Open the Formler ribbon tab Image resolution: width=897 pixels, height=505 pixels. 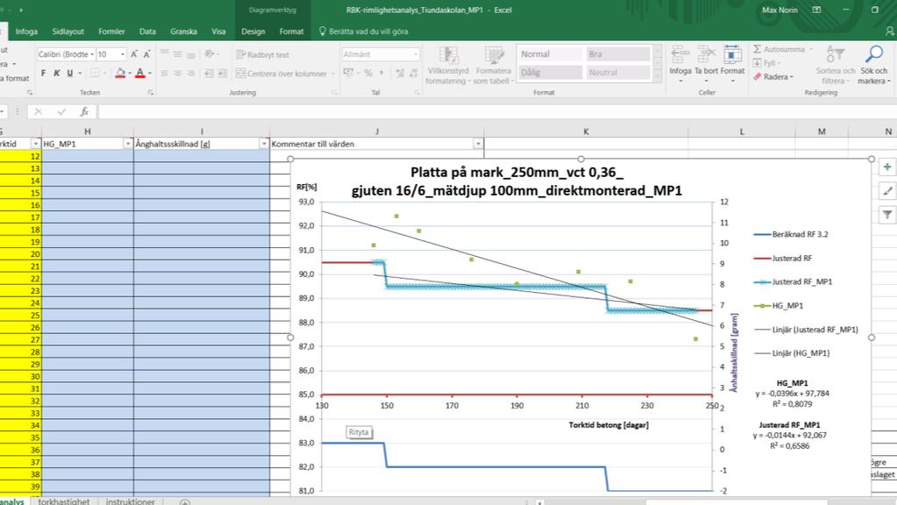(111, 32)
